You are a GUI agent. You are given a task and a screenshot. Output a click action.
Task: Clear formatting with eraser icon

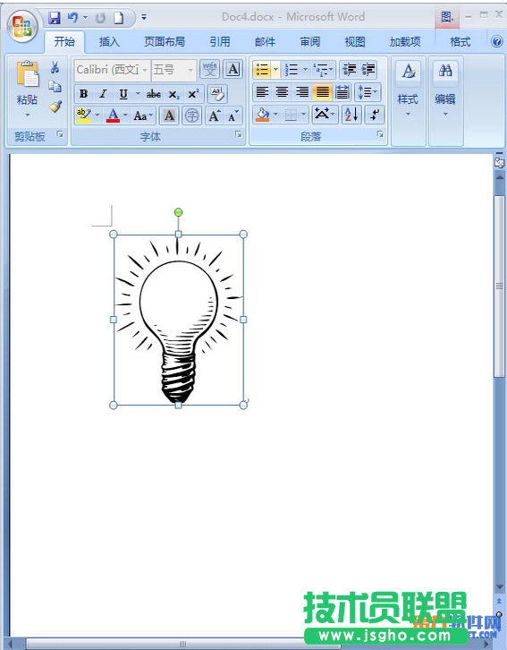click(x=217, y=94)
